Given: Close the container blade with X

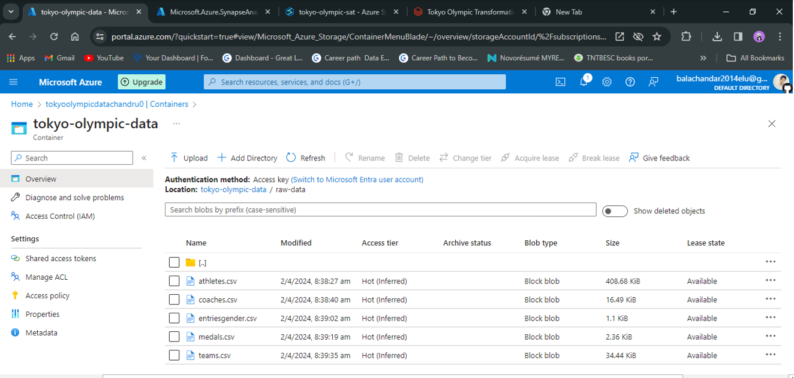Looking at the screenshot, I should tap(772, 123).
